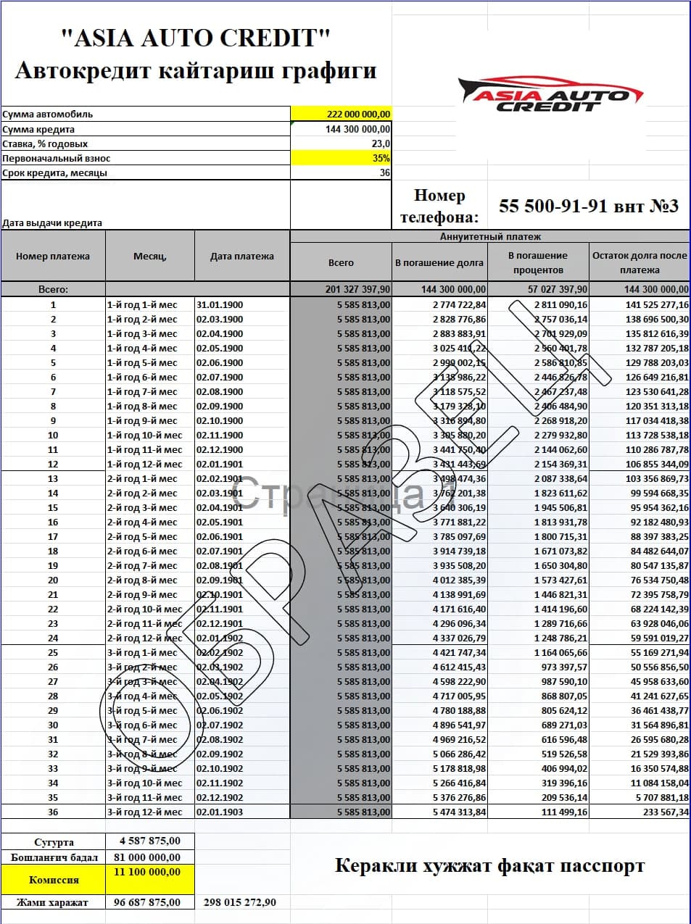Click the final balance 233 567,34
This screenshot has width=691, height=924.
point(640,812)
